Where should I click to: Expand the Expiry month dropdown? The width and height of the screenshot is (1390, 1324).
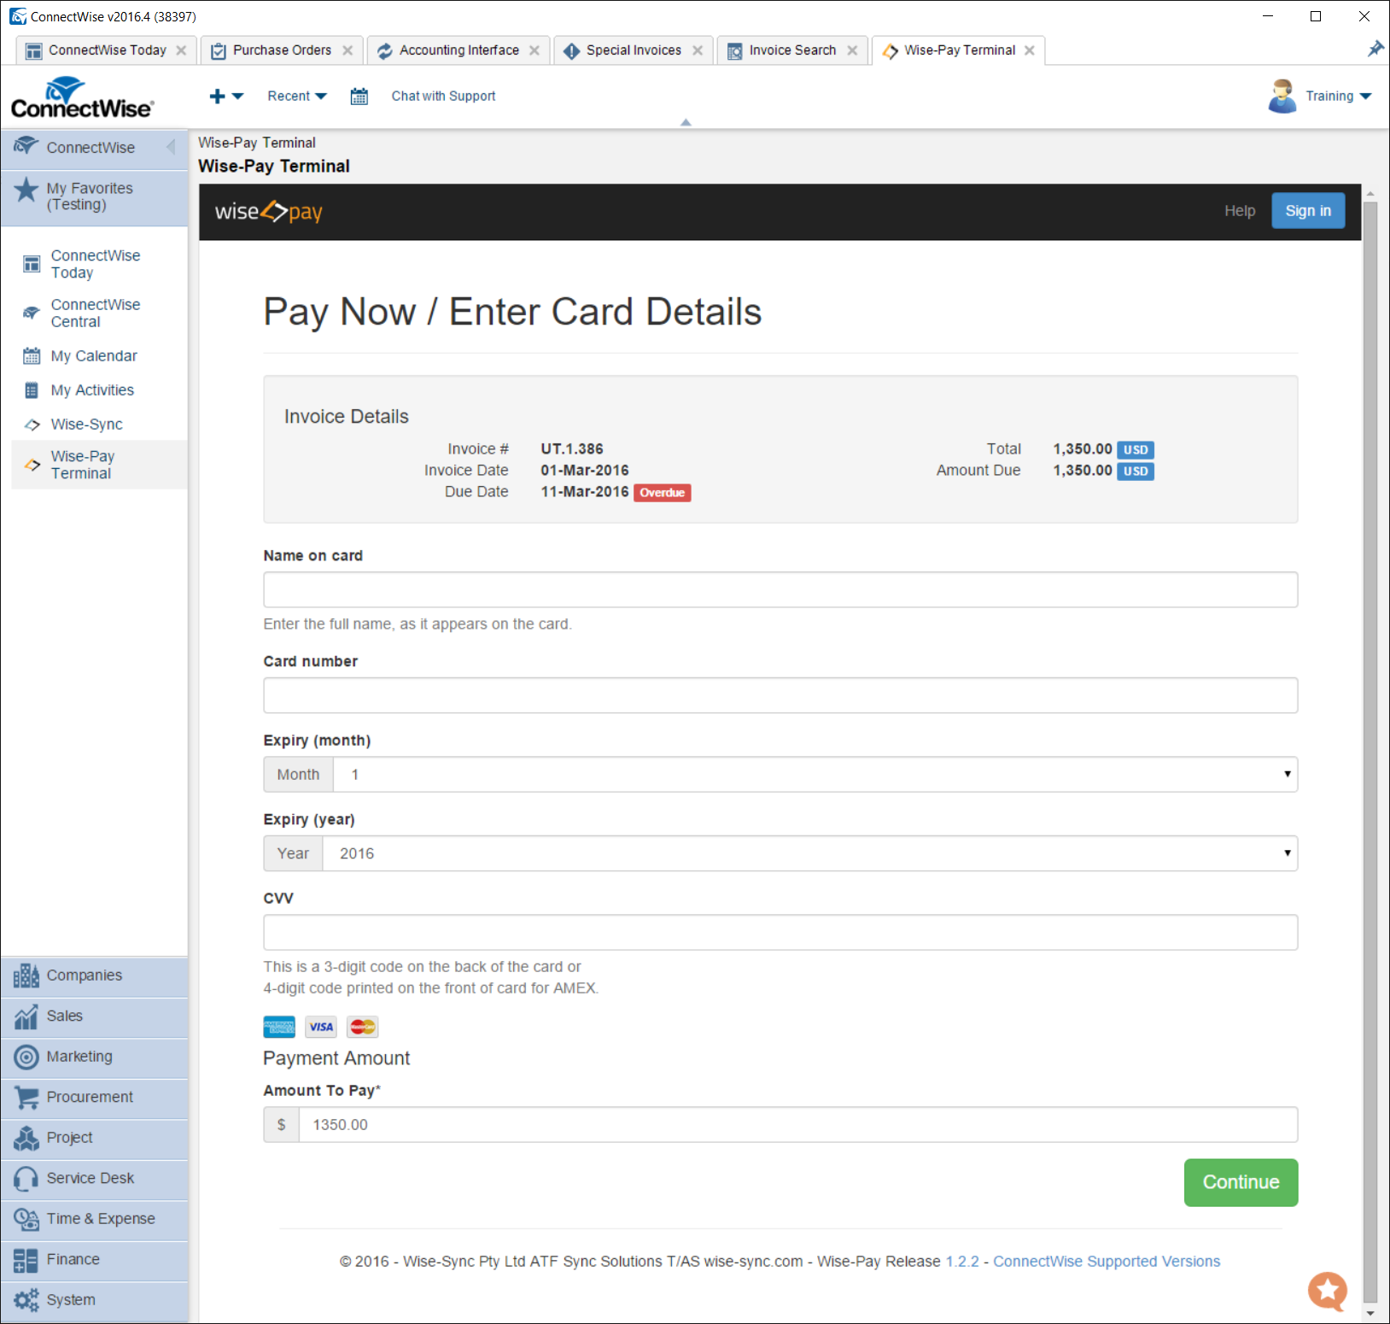click(815, 775)
